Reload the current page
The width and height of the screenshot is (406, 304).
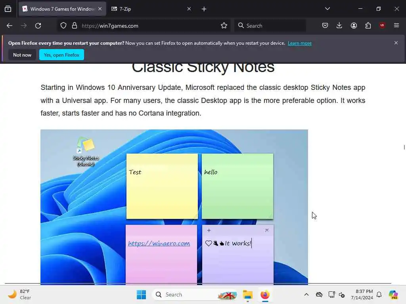tap(38, 26)
